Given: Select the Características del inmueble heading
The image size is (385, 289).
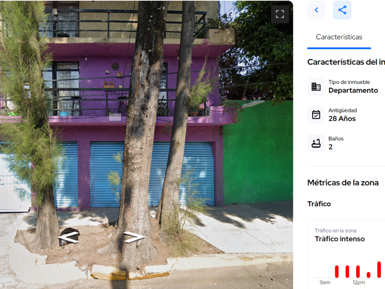Looking at the screenshot, I should click(x=346, y=62).
